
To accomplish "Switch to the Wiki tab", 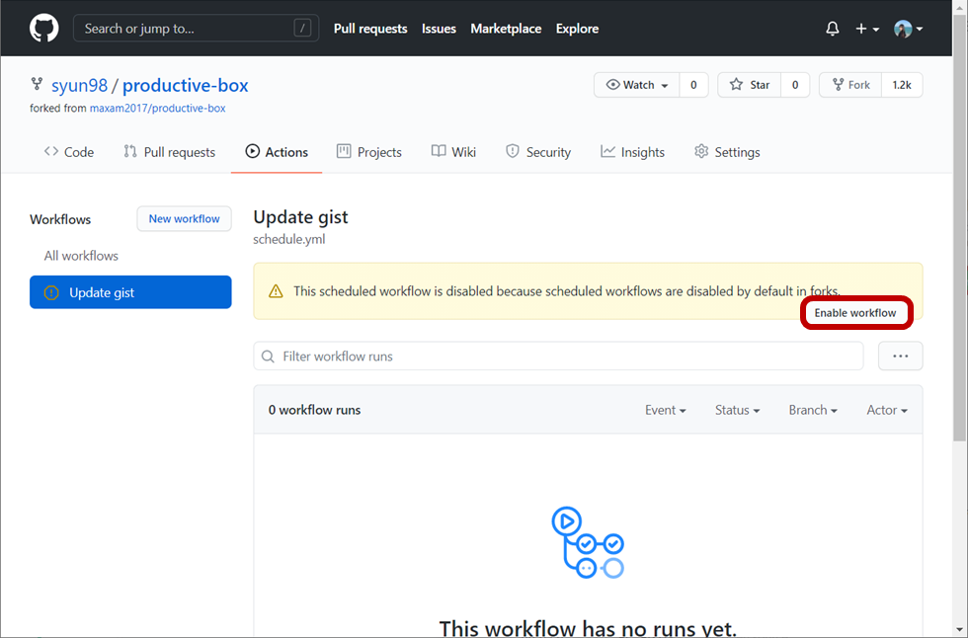I will click(x=453, y=152).
